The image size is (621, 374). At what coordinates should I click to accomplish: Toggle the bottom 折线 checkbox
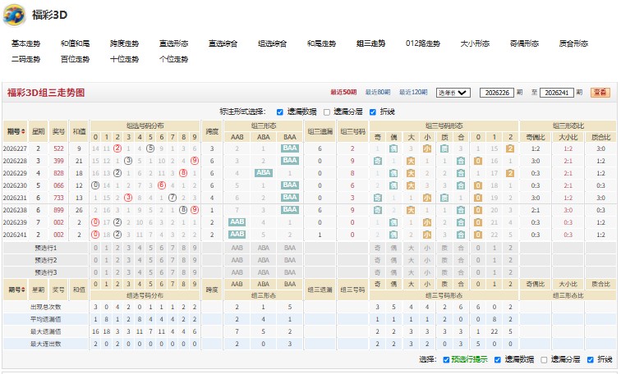[591, 360]
